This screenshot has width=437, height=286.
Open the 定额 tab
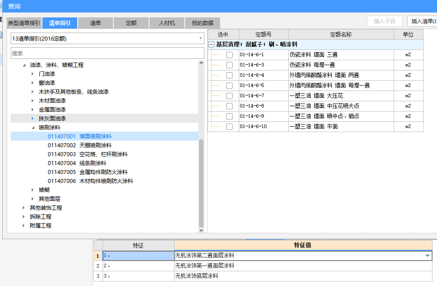(x=131, y=23)
